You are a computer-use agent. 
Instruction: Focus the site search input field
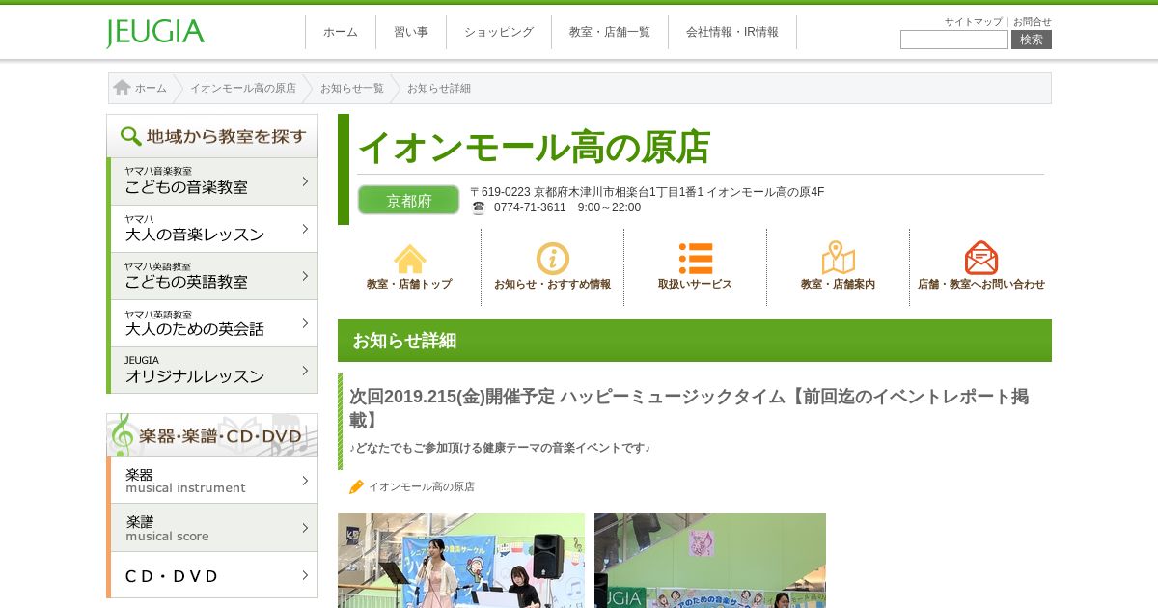(954, 40)
